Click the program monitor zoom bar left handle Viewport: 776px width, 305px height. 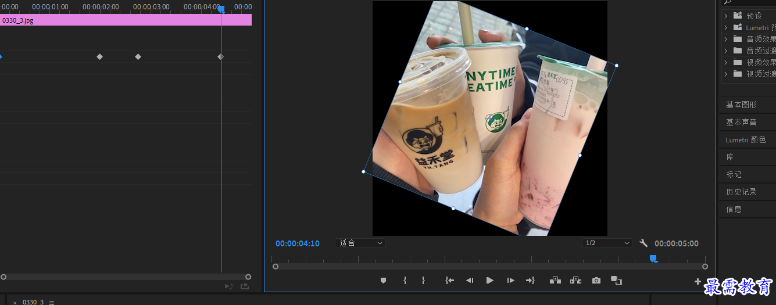(276, 267)
